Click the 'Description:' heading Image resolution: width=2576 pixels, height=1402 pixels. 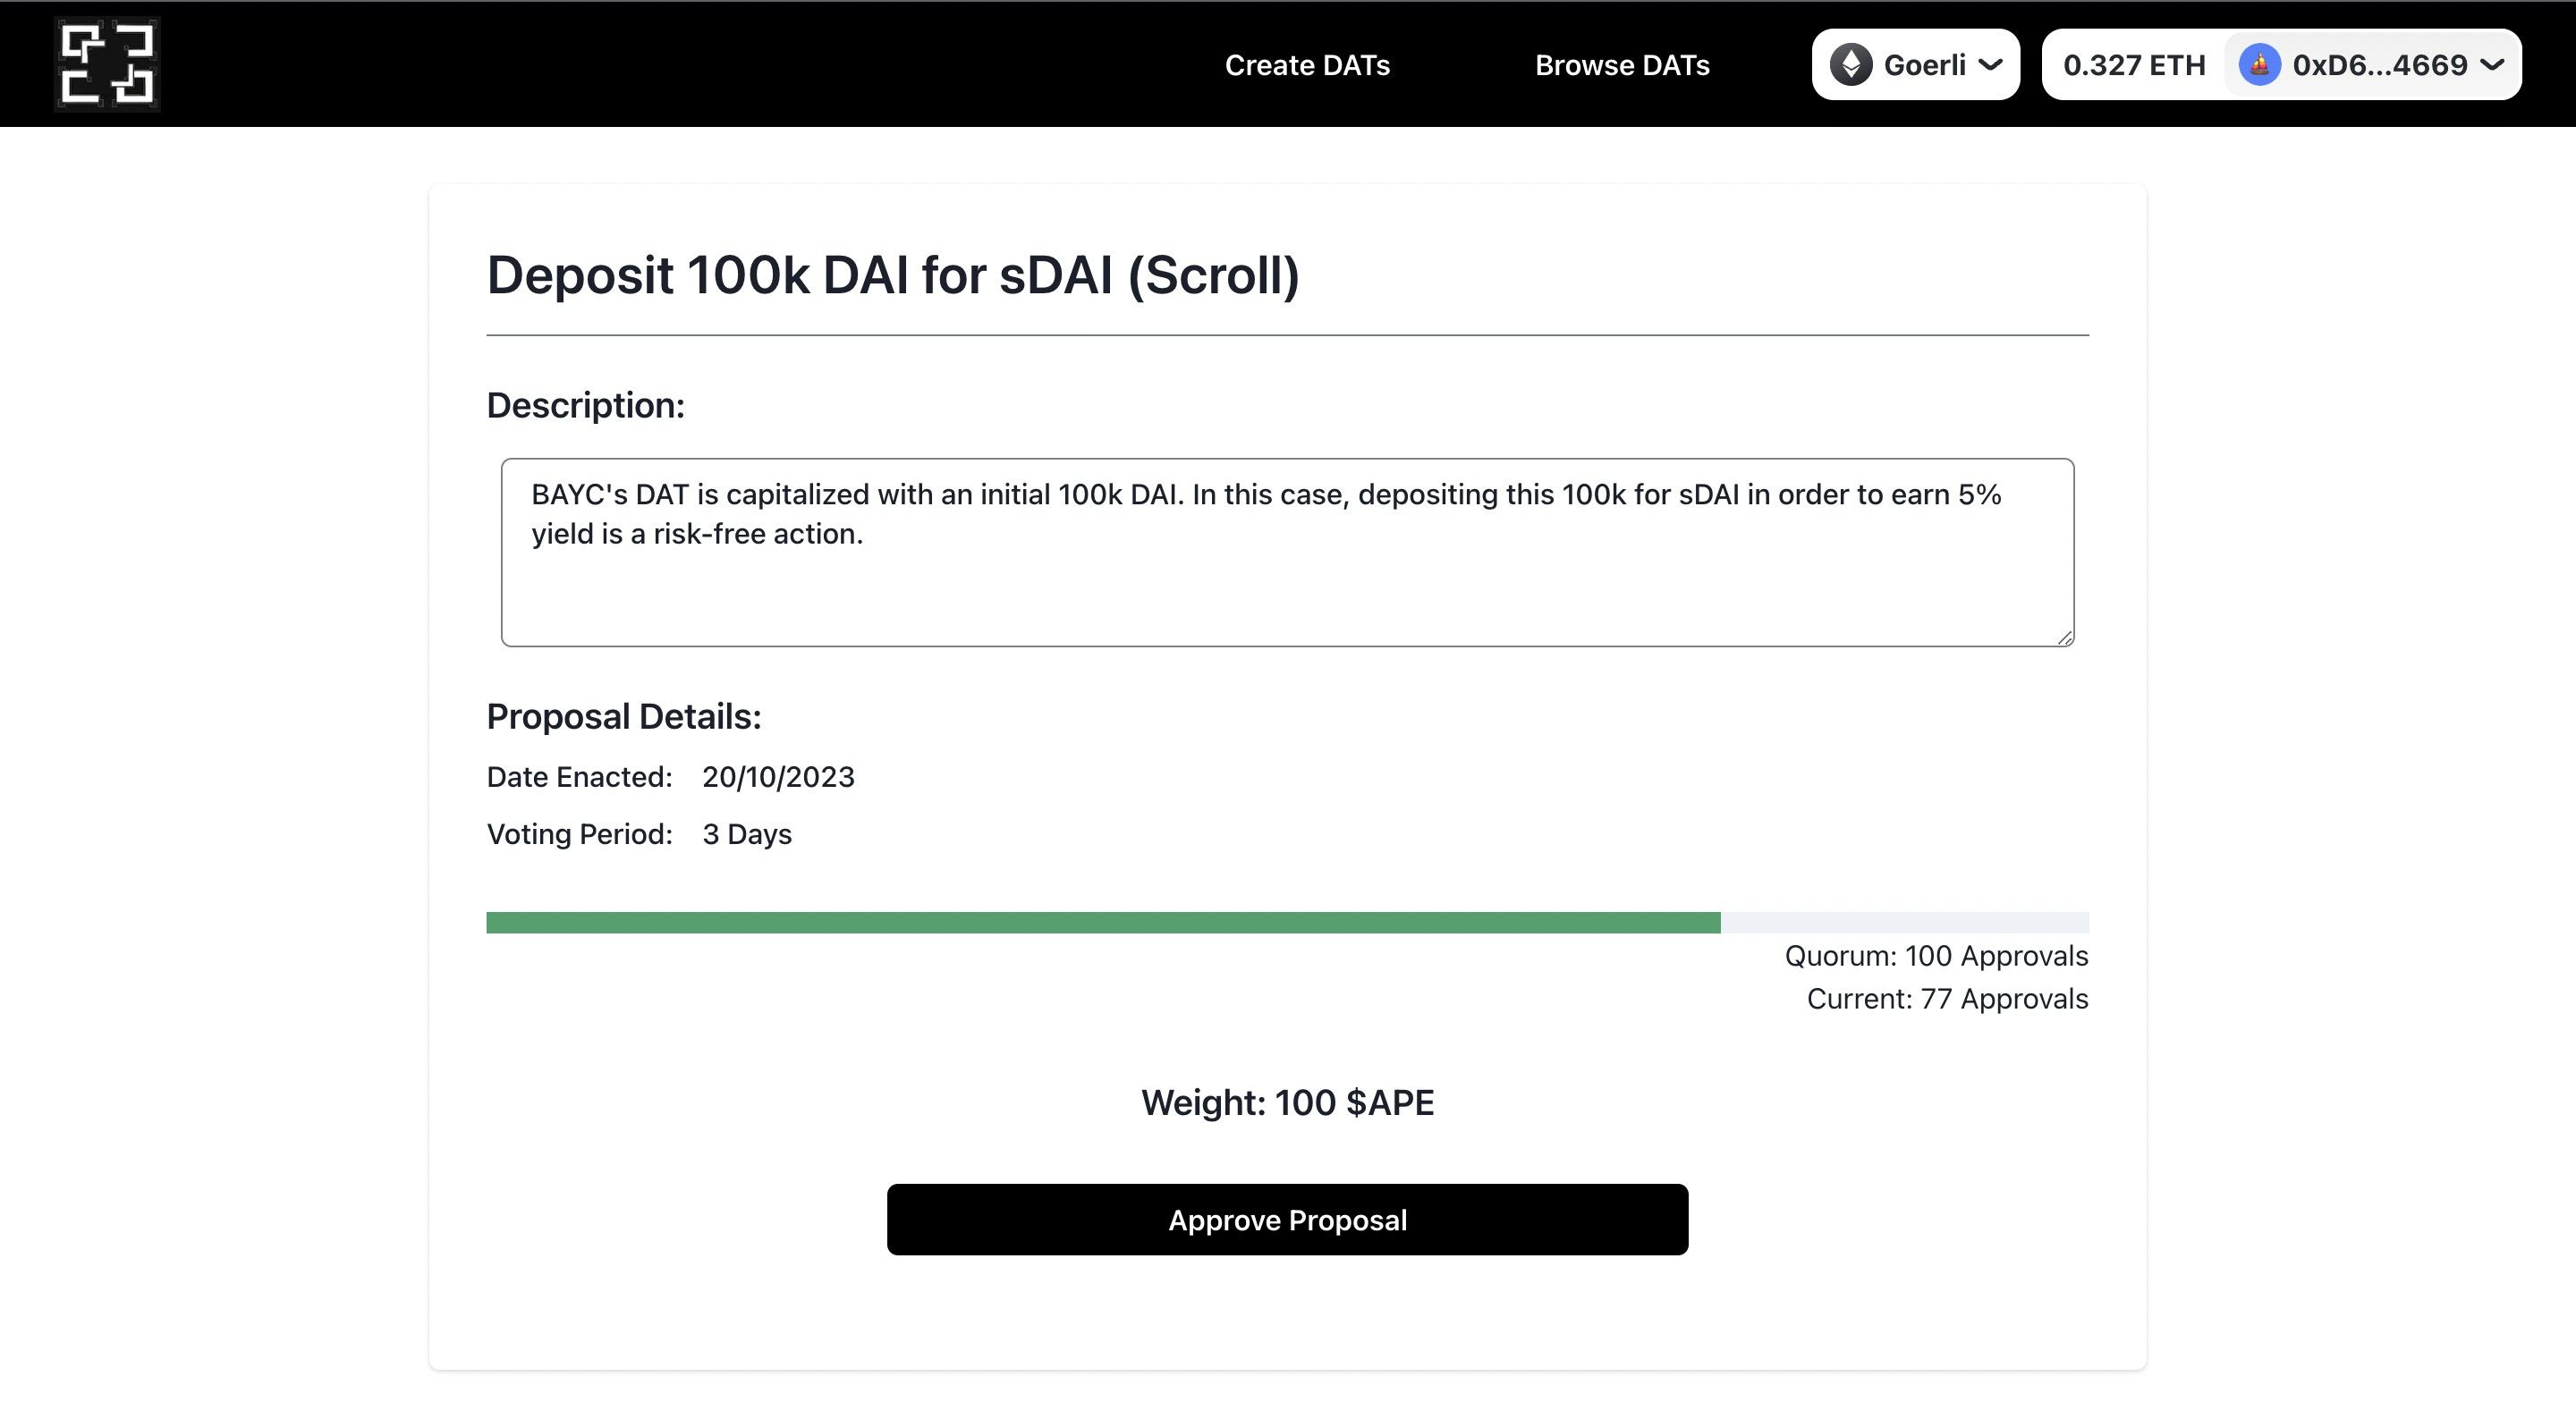coord(585,405)
